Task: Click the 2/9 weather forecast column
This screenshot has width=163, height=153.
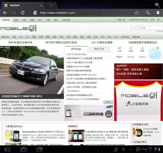Action: click(142, 52)
